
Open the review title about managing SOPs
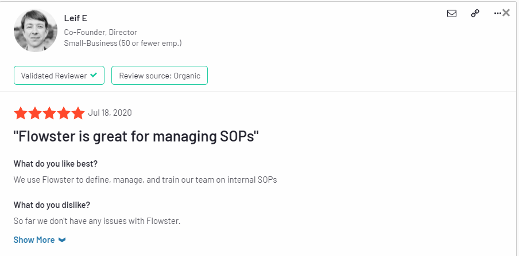136,136
